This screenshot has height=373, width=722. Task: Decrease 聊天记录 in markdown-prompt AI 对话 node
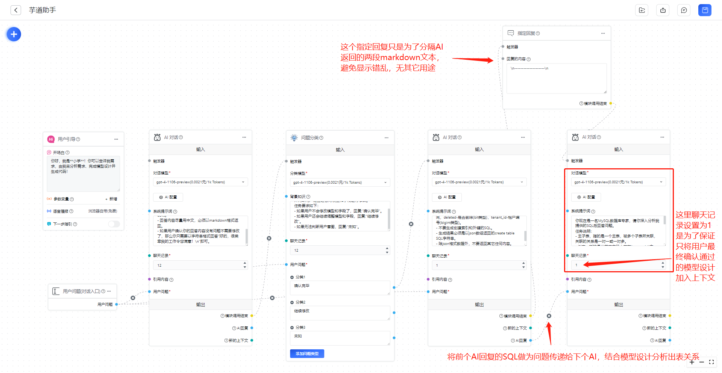coord(245,267)
